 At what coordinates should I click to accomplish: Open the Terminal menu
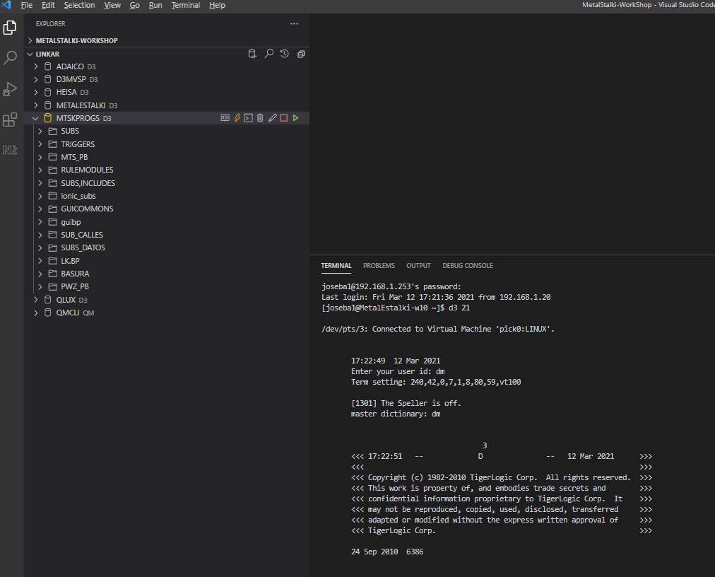point(186,5)
